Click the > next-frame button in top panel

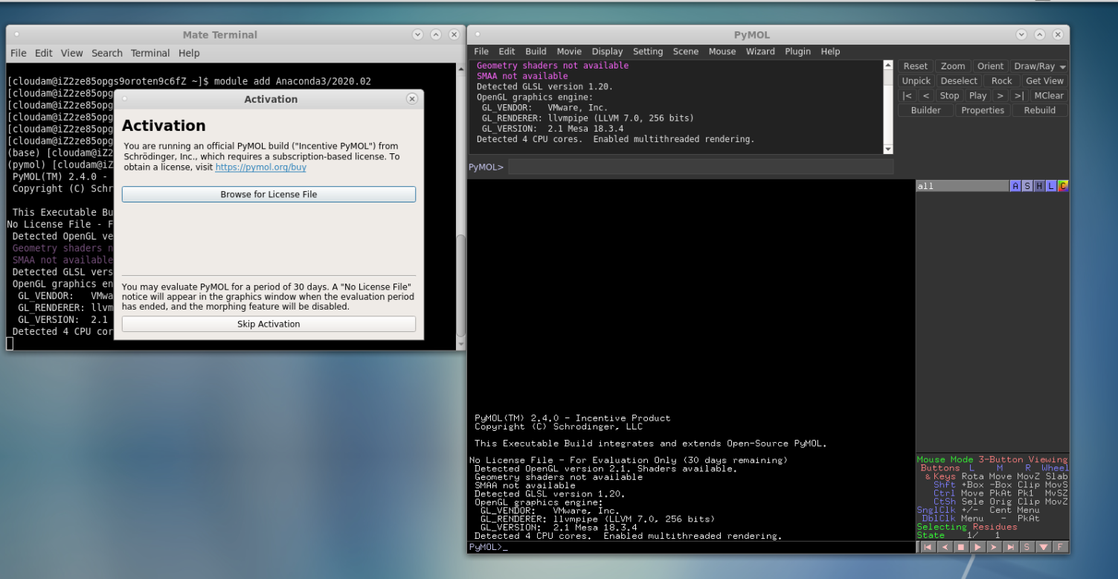pos(1000,95)
